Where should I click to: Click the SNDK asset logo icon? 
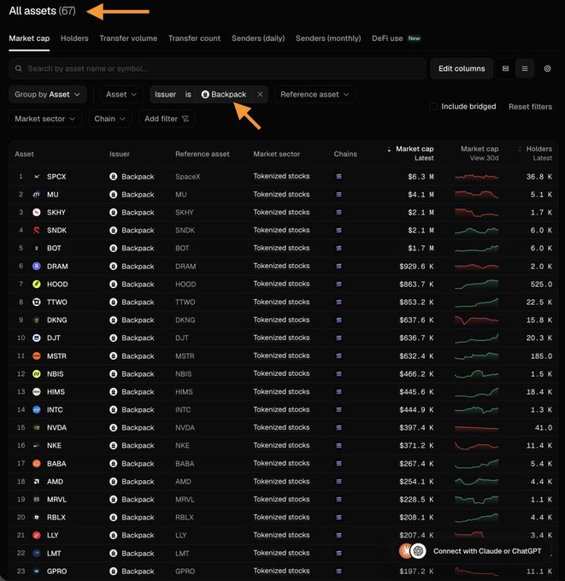[37, 231]
